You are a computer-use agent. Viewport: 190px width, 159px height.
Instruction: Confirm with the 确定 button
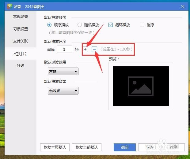(x=125, y=147)
